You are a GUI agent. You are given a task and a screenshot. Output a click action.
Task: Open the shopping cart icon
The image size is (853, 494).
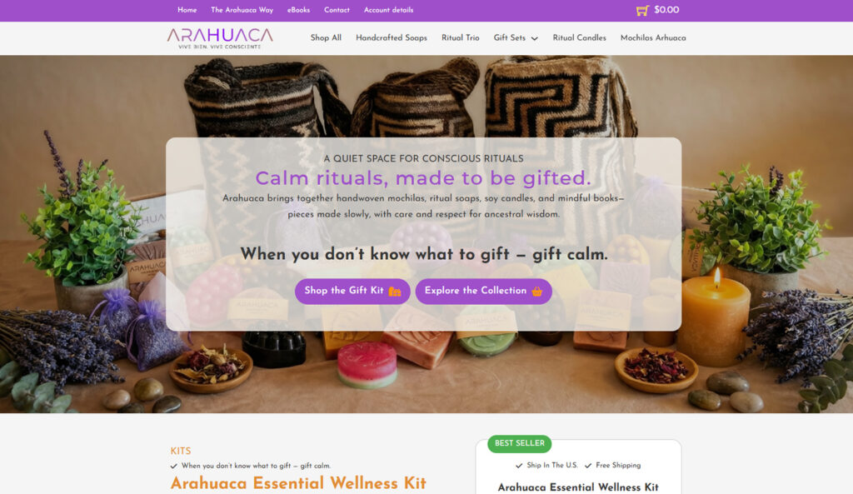pyautogui.click(x=642, y=10)
